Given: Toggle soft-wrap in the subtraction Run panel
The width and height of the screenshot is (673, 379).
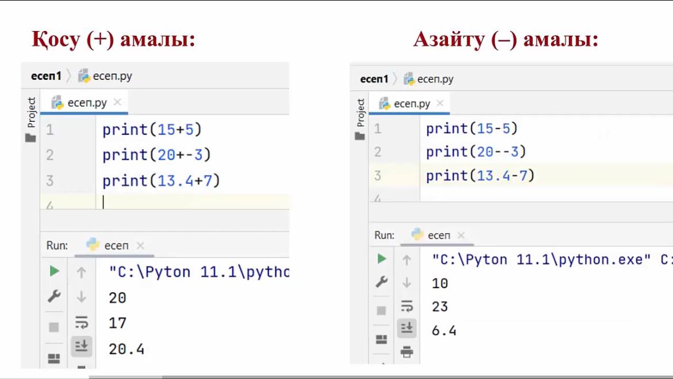Looking at the screenshot, I should tap(406, 306).
